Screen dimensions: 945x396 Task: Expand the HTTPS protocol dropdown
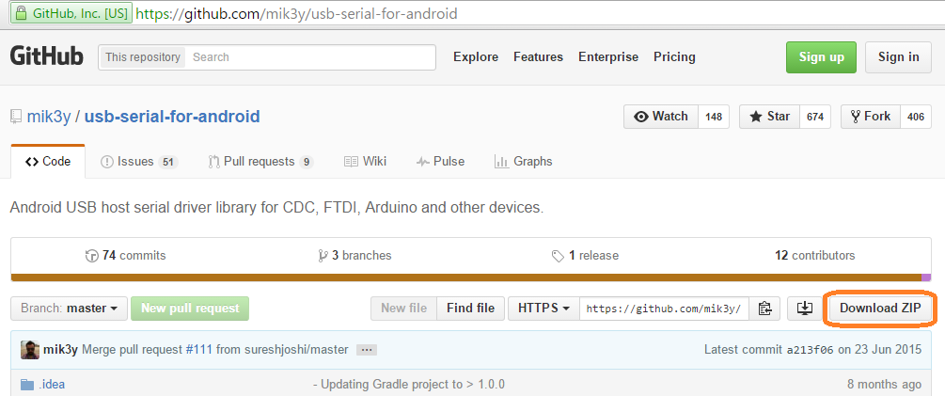544,308
